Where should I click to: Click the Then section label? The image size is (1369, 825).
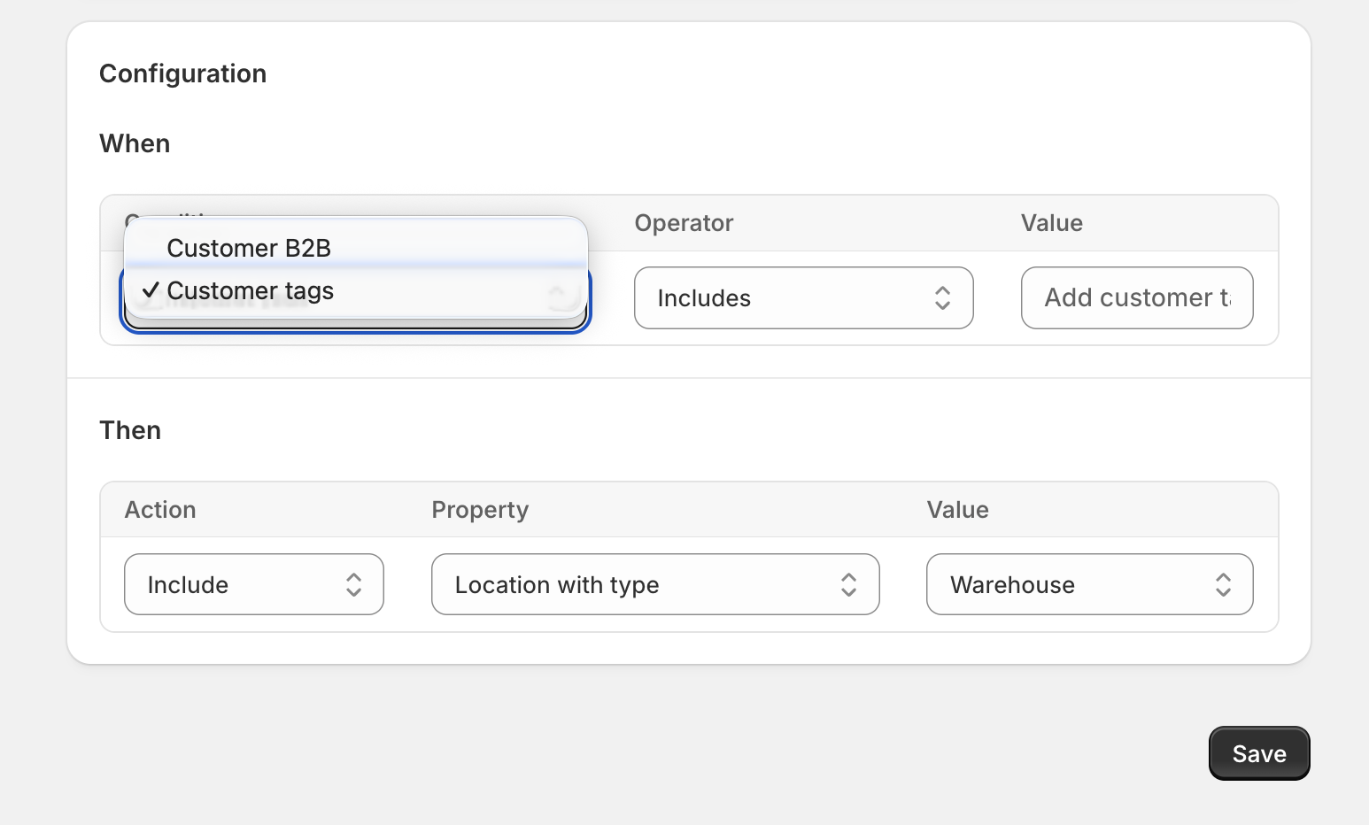coord(130,430)
